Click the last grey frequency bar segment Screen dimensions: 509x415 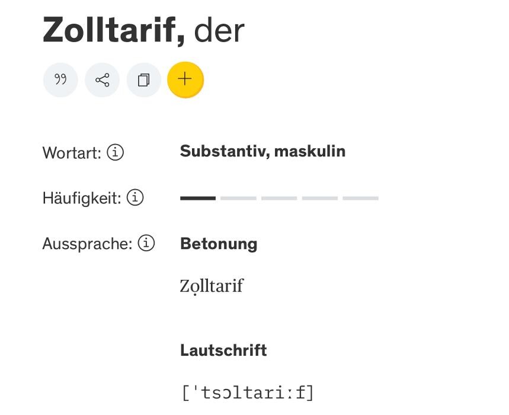pos(360,198)
